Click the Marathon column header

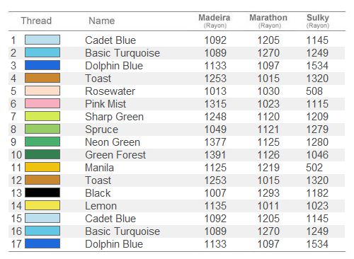point(268,21)
